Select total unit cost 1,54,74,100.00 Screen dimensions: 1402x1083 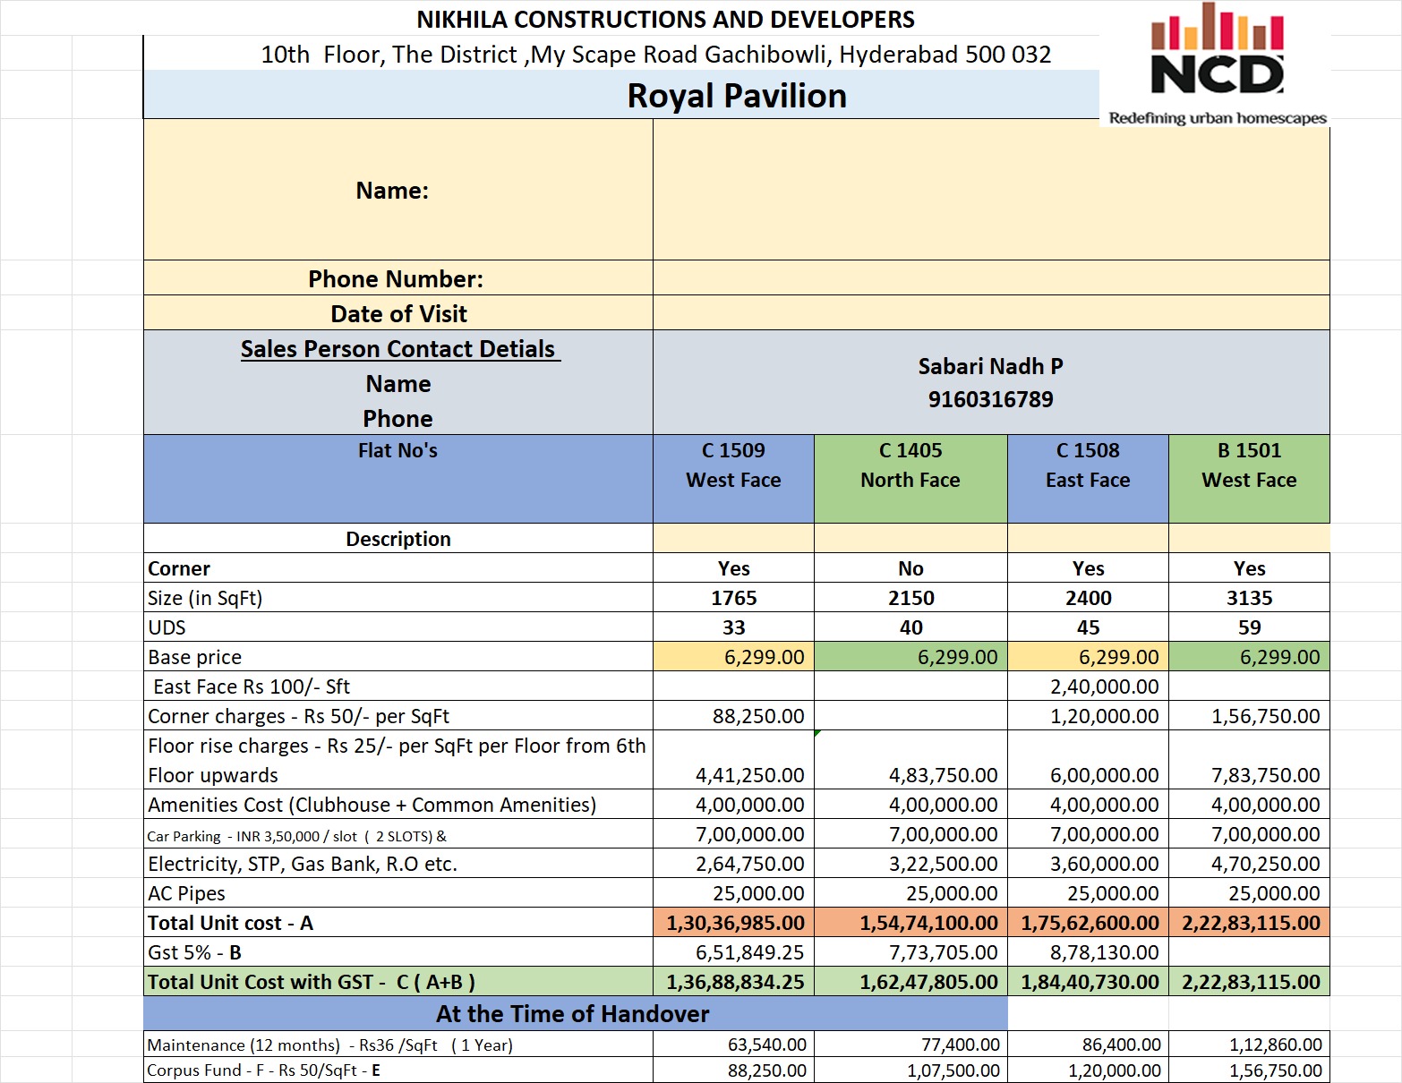click(x=910, y=923)
